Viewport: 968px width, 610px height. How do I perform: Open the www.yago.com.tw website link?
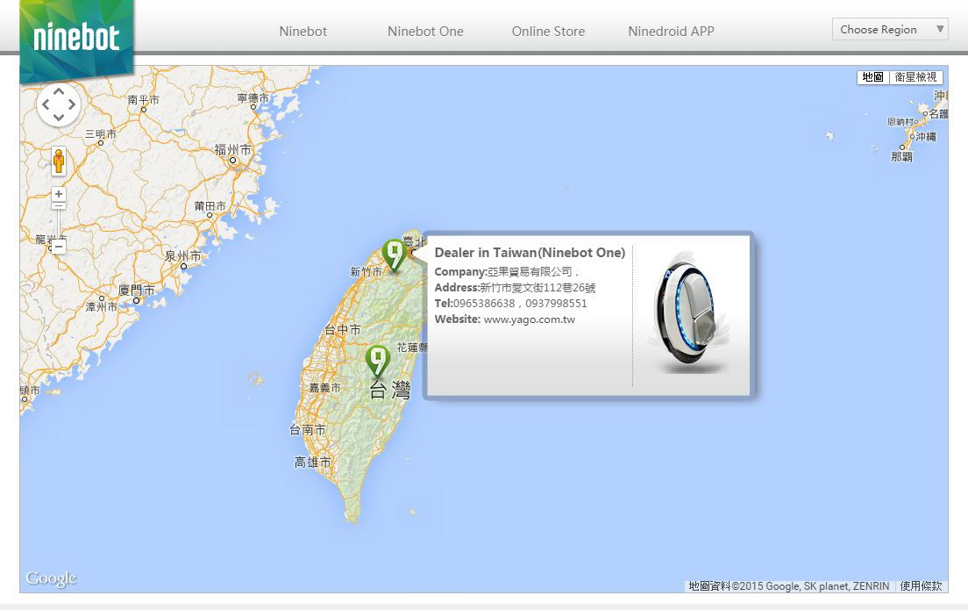[x=529, y=319]
